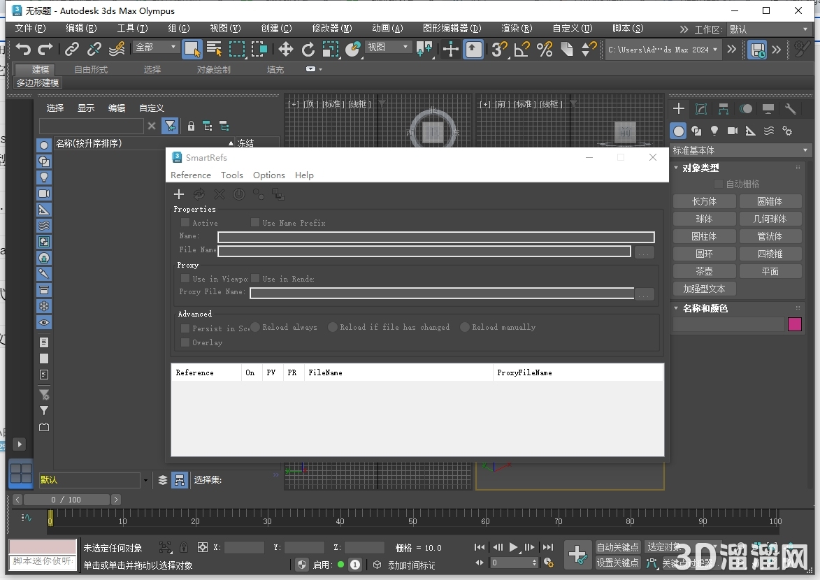Open the Display panel tab icon
Image resolution: width=820 pixels, height=580 pixels.
coord(768,108)
